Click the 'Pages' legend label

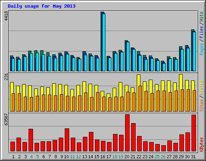202,49
